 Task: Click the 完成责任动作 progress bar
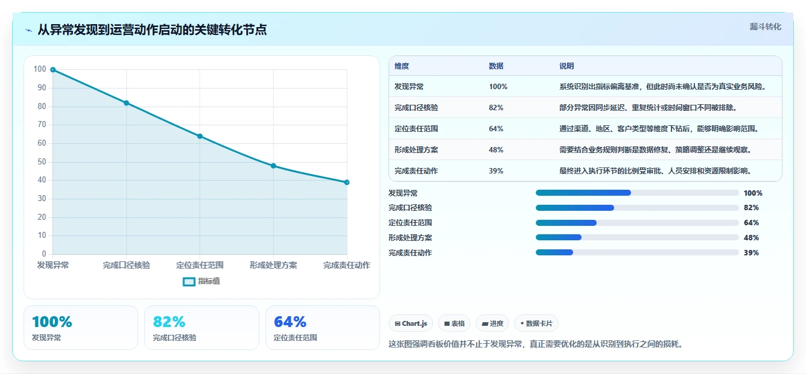pos(637,253)
